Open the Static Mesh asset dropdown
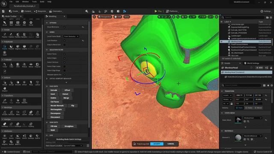 tap(253, 118)
